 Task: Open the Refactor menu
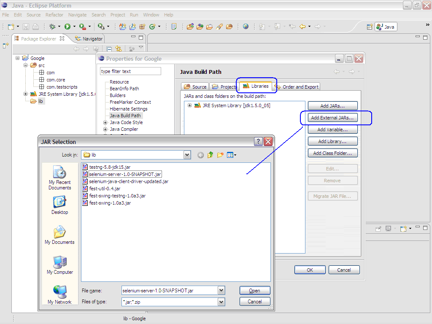pyautogui.click(x=54, y=15)
